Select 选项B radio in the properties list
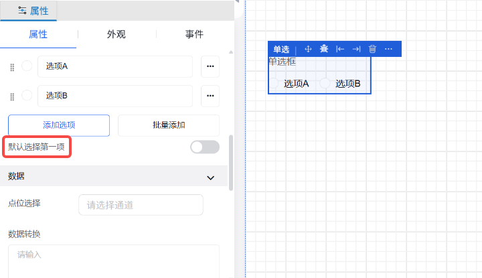Image resolution: width=482 pixels, height=278 pixels. (27, 95)
